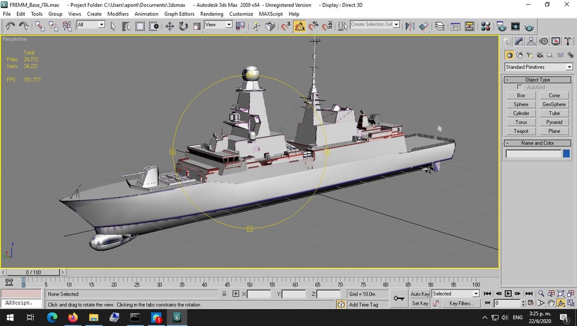Select the Move tool in toolbar
Screen dimensions: 577x326
(x=170, y=26)
